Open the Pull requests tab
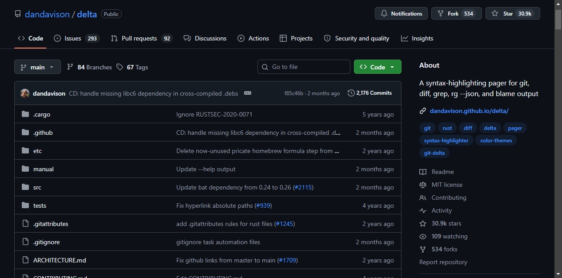Image resolution: width=562 pixels, height=278 pixels. point(141,38)
